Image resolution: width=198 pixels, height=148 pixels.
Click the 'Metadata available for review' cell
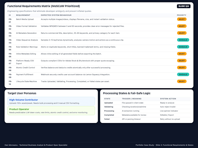click(134, 115)
